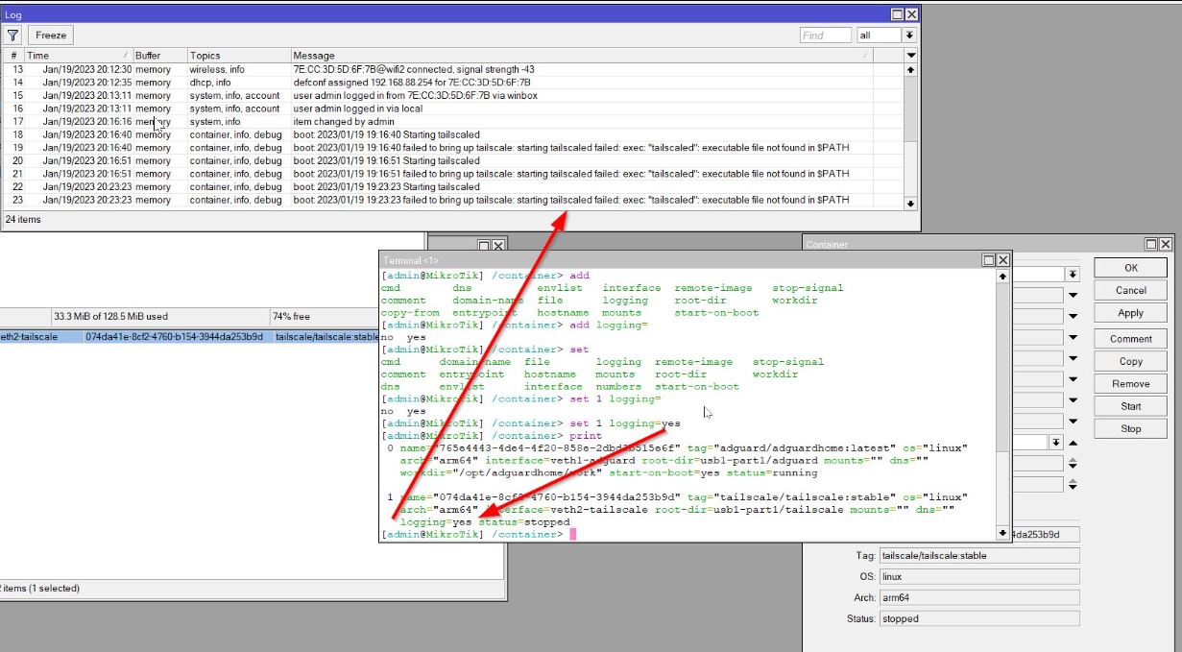Sort Log by the # column header

13,56
